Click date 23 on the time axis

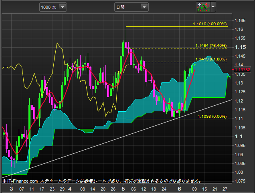(x=52, y=189)
